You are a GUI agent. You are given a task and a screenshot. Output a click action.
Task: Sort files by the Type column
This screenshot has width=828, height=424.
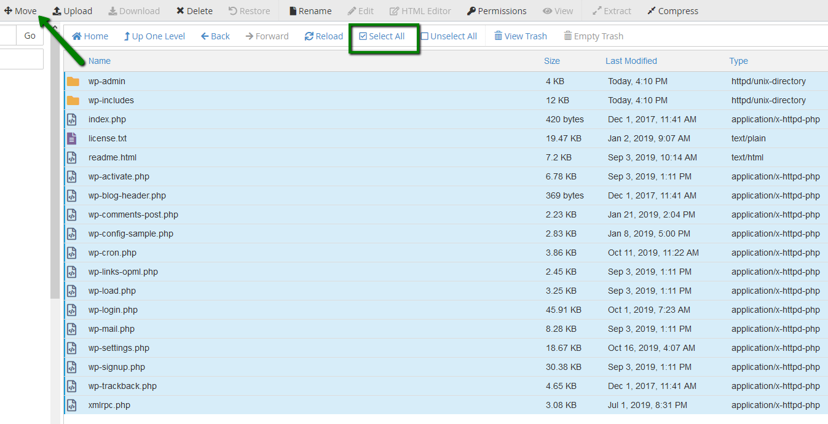738,61
